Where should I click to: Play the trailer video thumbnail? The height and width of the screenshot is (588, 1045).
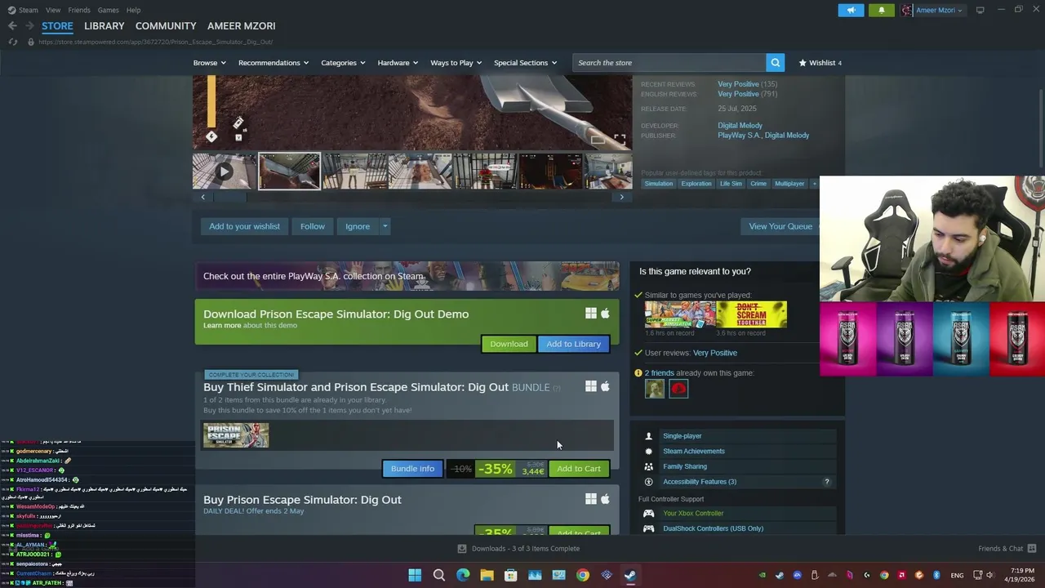(224, 171)
